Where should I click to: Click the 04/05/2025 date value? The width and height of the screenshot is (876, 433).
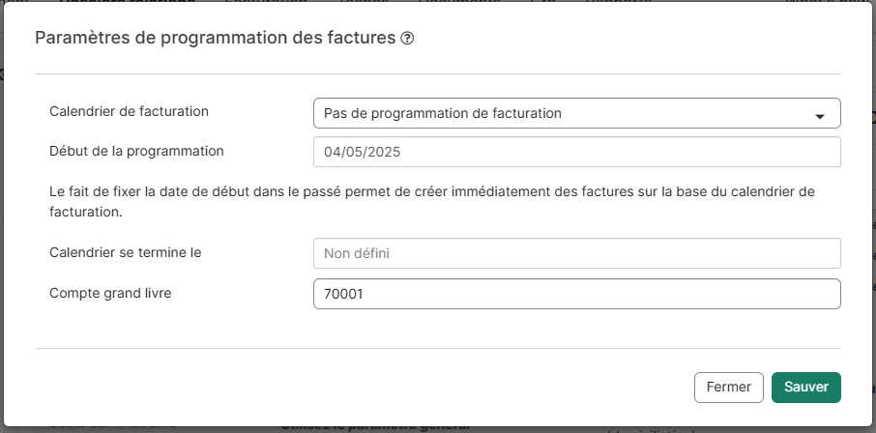point(363,153)
